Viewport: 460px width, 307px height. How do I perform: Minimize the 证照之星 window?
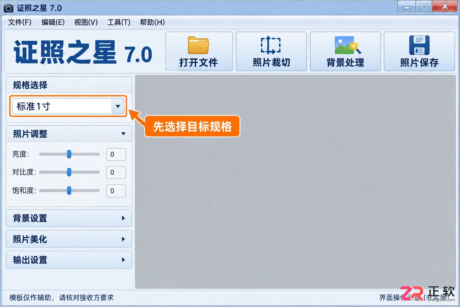(407, 6)
